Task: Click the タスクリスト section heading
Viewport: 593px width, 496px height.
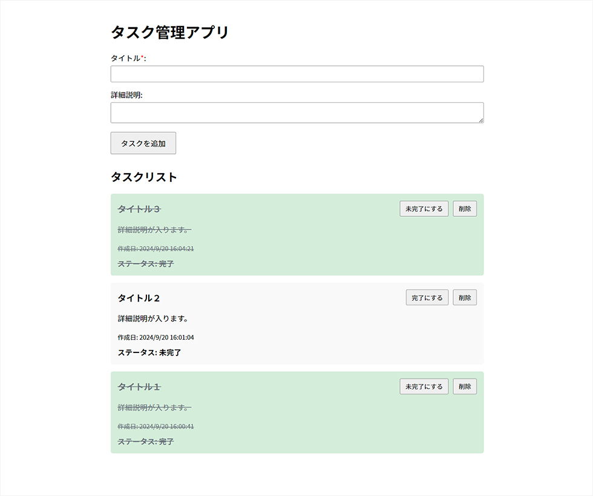Action: point(144,177)
